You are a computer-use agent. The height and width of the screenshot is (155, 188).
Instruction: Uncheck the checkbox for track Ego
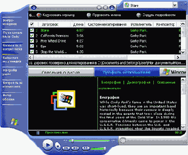pos(32,46)
